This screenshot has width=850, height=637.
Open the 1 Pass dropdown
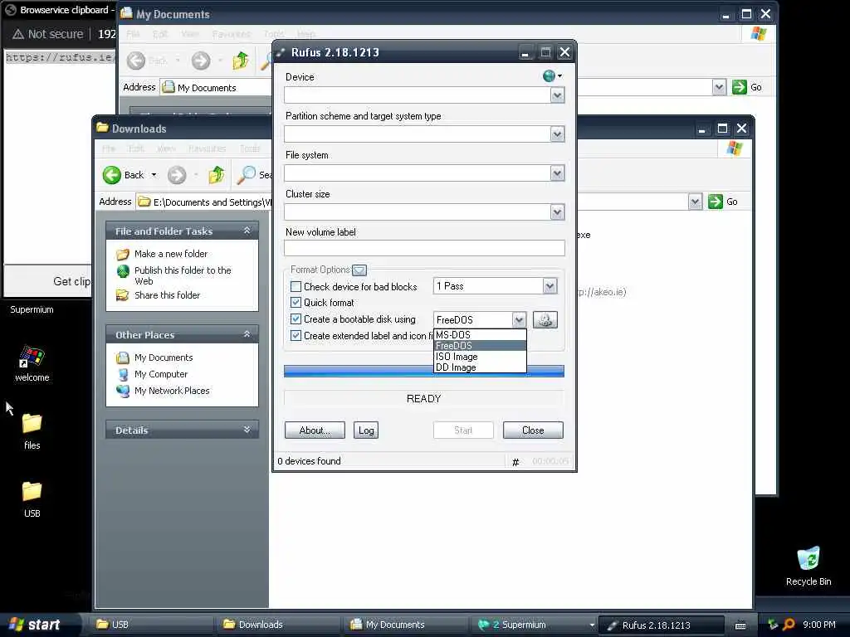point(550,286)
